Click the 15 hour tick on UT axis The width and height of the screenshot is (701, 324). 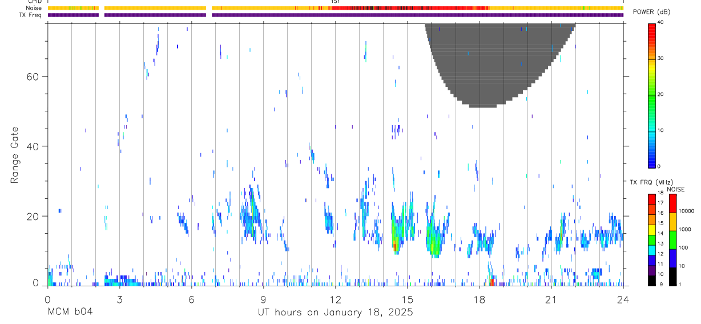407,298
